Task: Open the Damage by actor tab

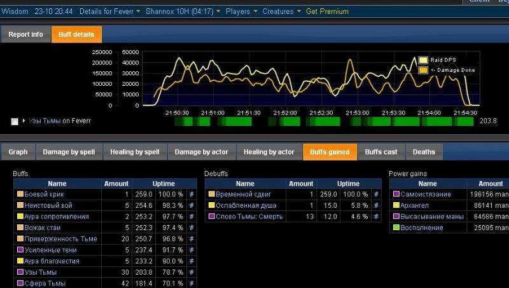Action: [x=201, y=152]
